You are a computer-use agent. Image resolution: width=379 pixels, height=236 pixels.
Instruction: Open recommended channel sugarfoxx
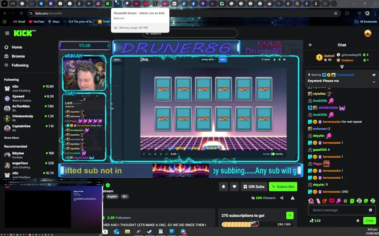[x=29, y=165]
